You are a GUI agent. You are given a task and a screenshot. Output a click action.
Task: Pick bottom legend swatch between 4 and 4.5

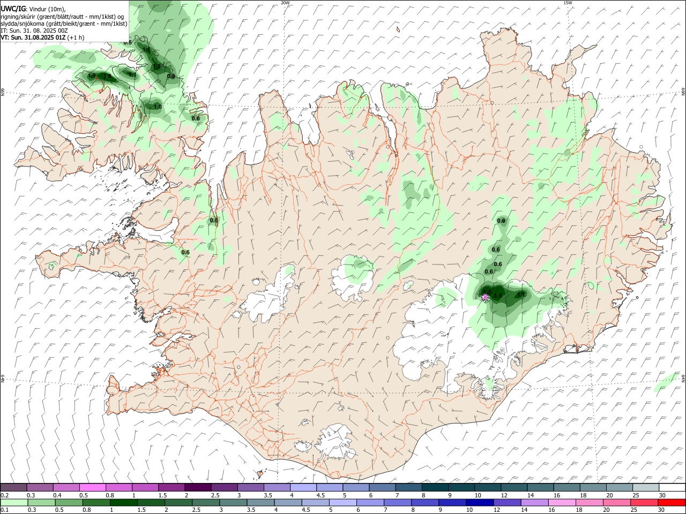tap(288, 503)
